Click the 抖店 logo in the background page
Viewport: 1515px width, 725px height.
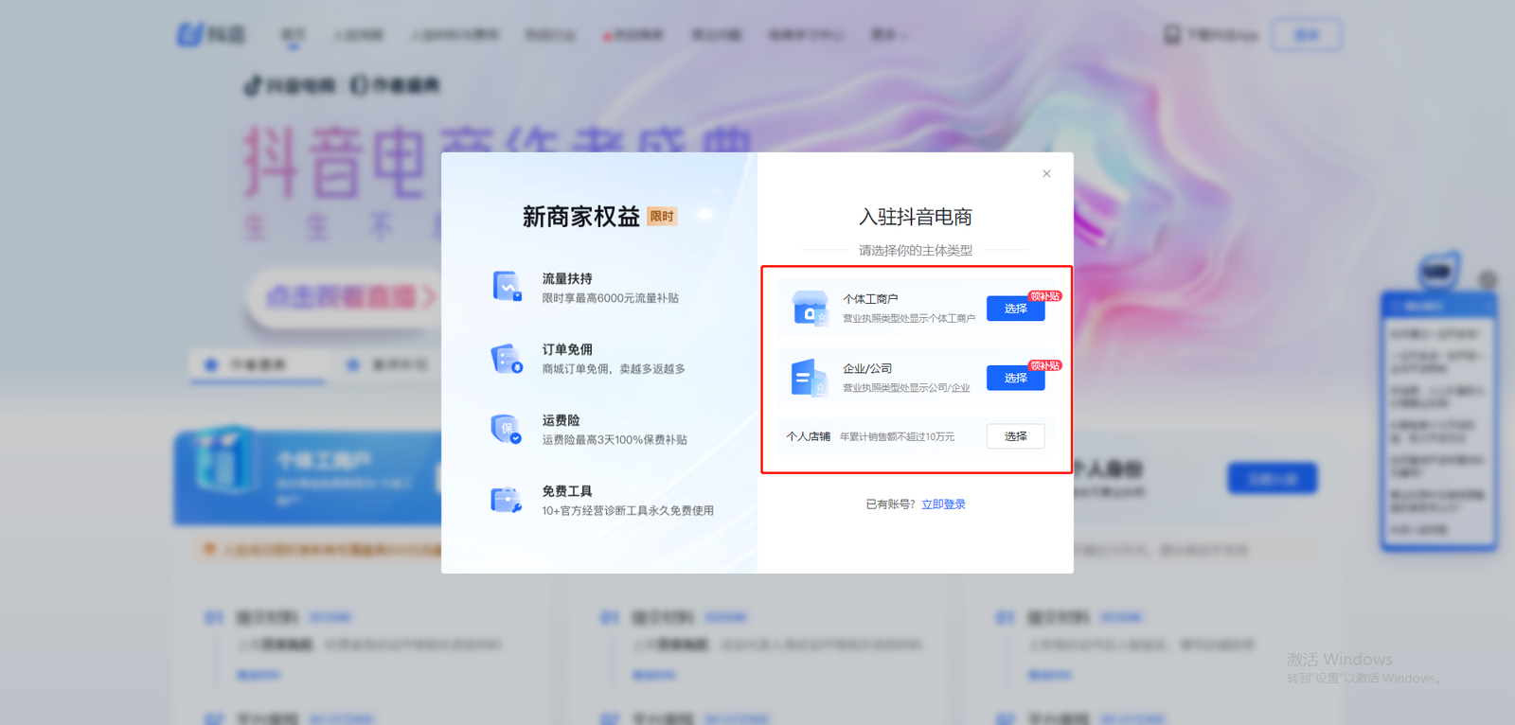tap(211, 35)
